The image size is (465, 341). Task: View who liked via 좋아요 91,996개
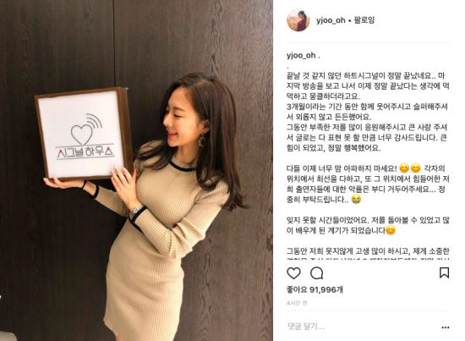315,289
